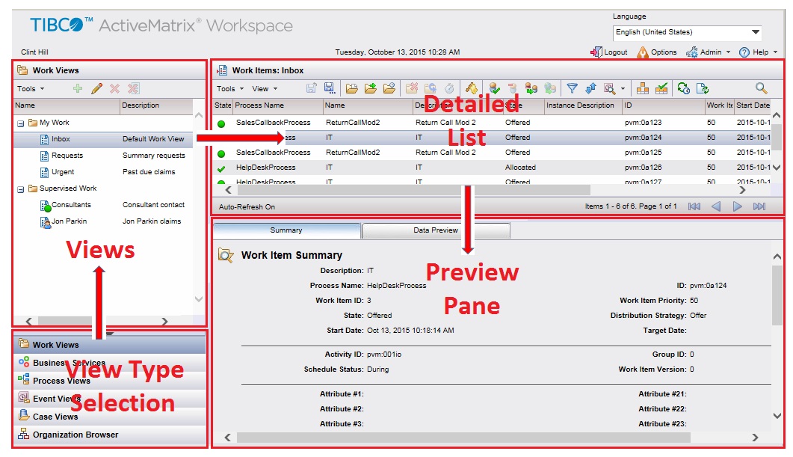This screenshot has height=457, width=793.
Task: Open Tools menu in Work Items panel
Action: click(x=230, y=88)
